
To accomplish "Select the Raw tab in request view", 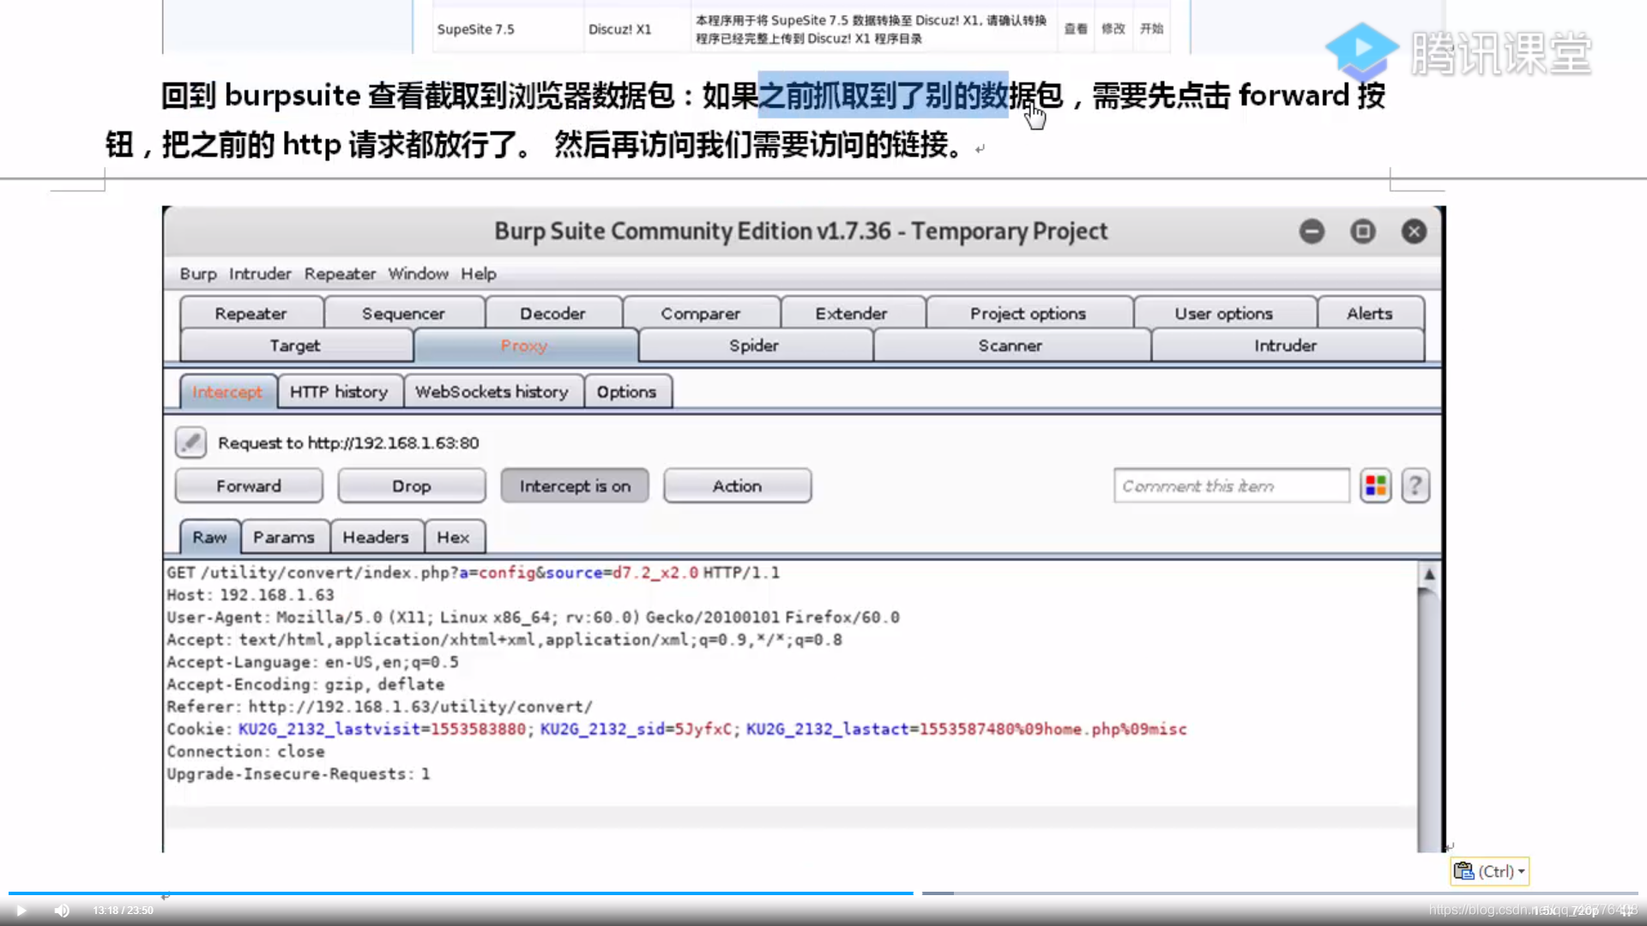I will click(x=208, y=536).
